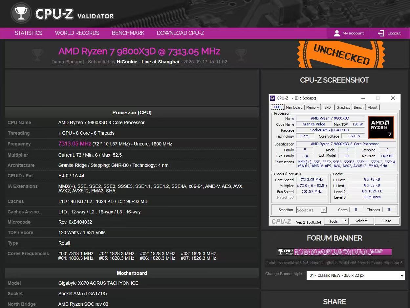The width and height of the screenshot is (410, 308).
Task: Open the Change Banner style dropdown
Action: [x=355, y=275]
